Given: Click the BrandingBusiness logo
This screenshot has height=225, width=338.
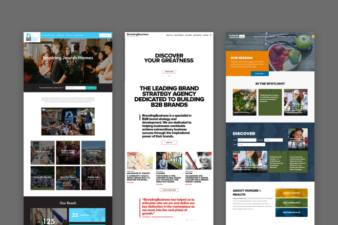Looking at the screenshot, I should pos(138,34).
